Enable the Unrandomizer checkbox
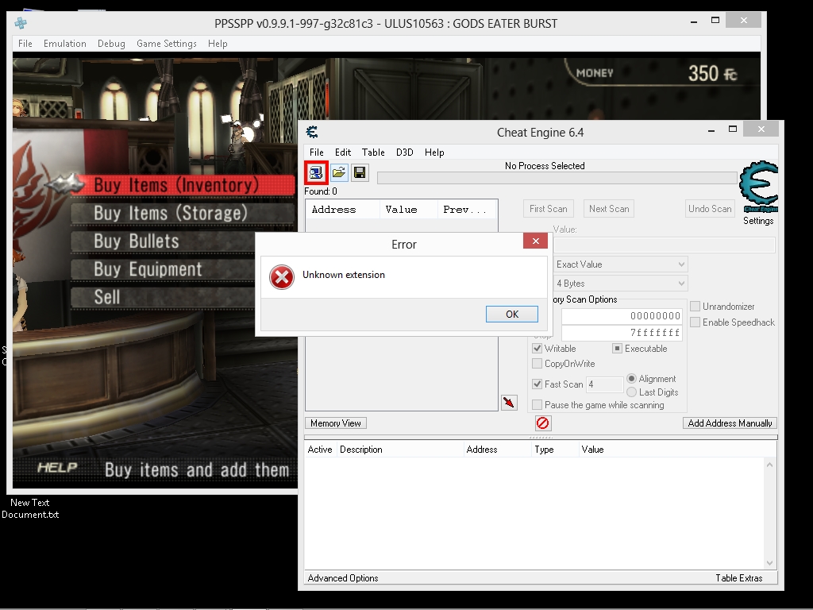 click(695, 307)
